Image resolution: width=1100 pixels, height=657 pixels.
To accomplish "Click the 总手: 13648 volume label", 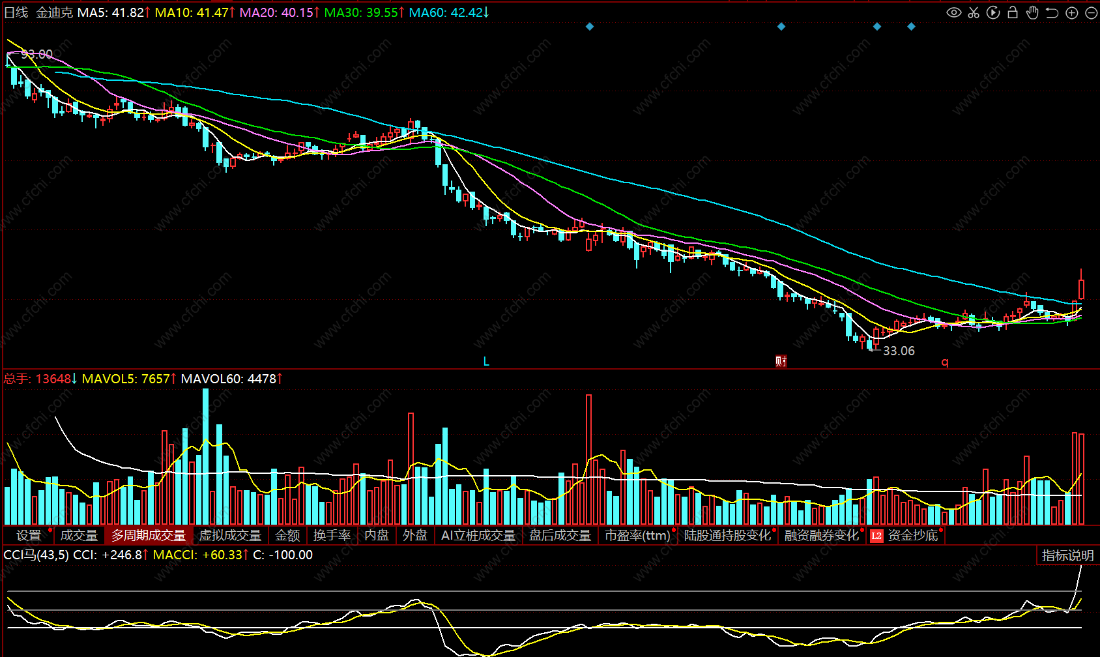I will (40, 379).
